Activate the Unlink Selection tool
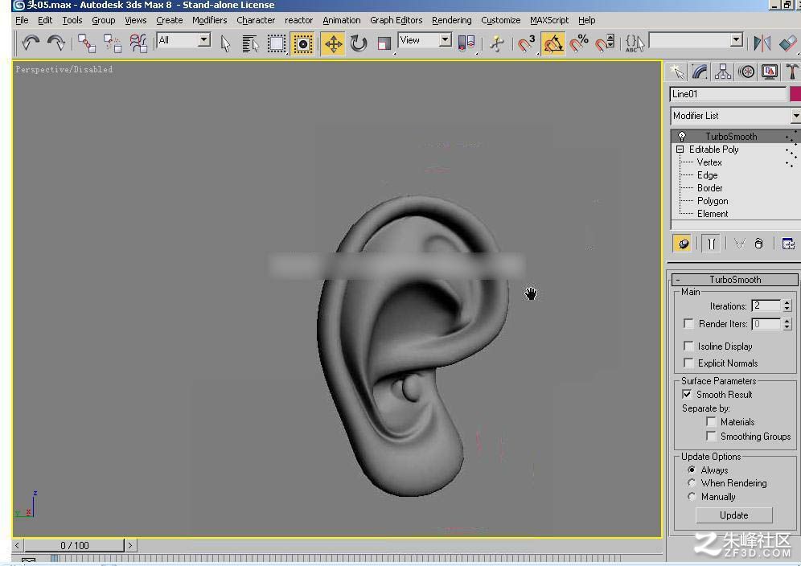The image size is (801, 566). 113,43
